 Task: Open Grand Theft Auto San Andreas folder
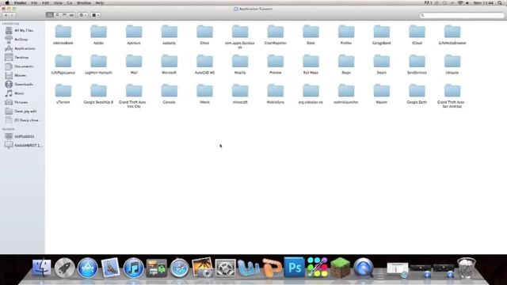click(x=452, y=91)
